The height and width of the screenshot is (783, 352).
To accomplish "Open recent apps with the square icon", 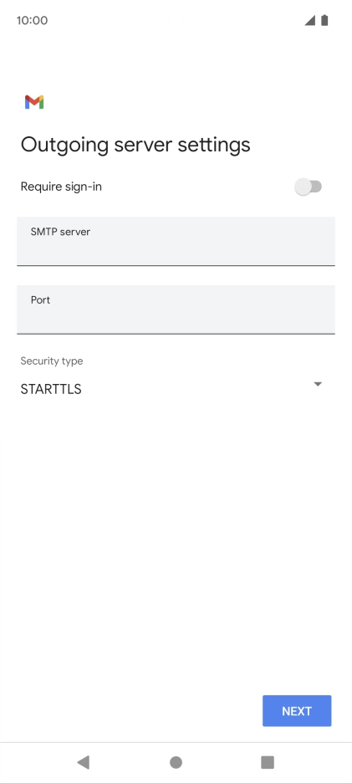I will coord(268,762).
